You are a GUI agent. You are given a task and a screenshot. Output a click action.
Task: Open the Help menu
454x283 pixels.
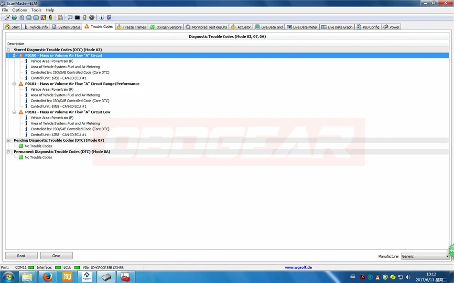tap(50, 10)
